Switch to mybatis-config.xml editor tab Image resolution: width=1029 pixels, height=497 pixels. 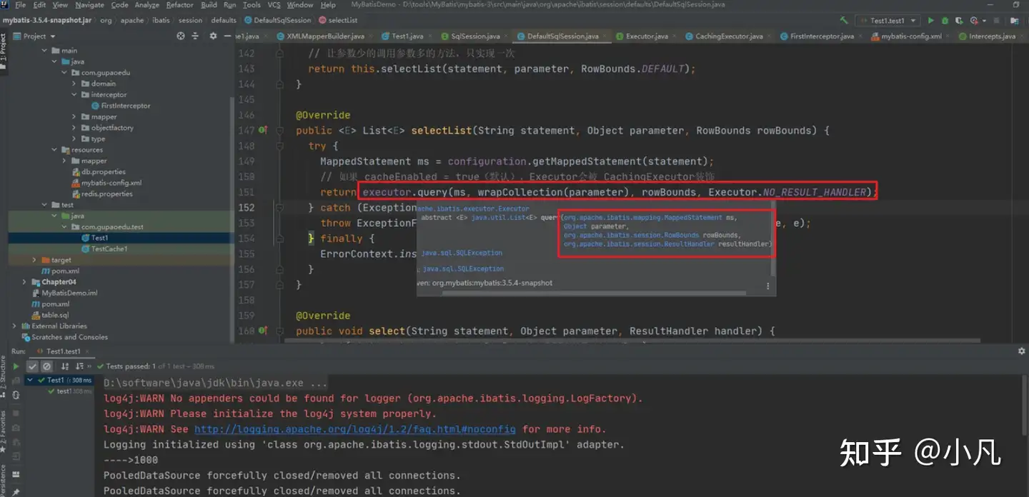click(x=911, y=36)
